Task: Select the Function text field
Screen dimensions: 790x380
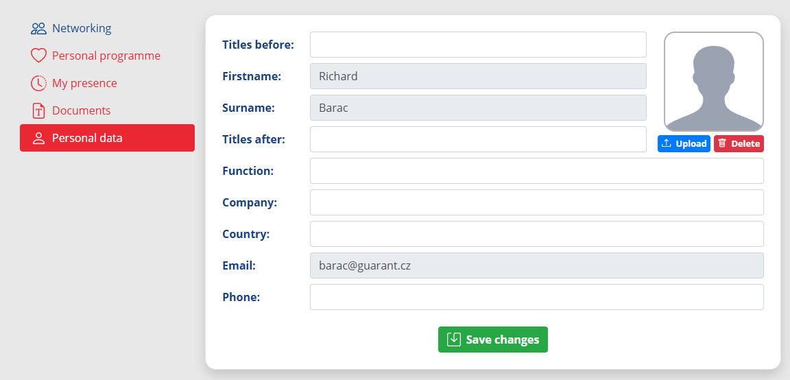Action: [x=536, y=171]
